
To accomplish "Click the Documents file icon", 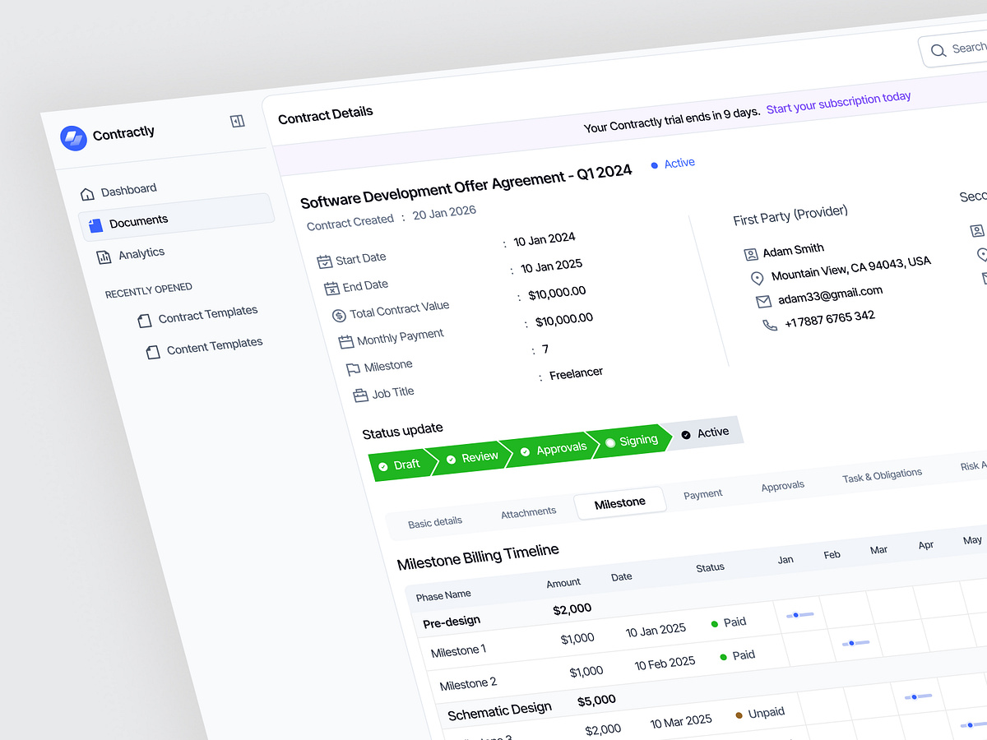I will 95,224.
